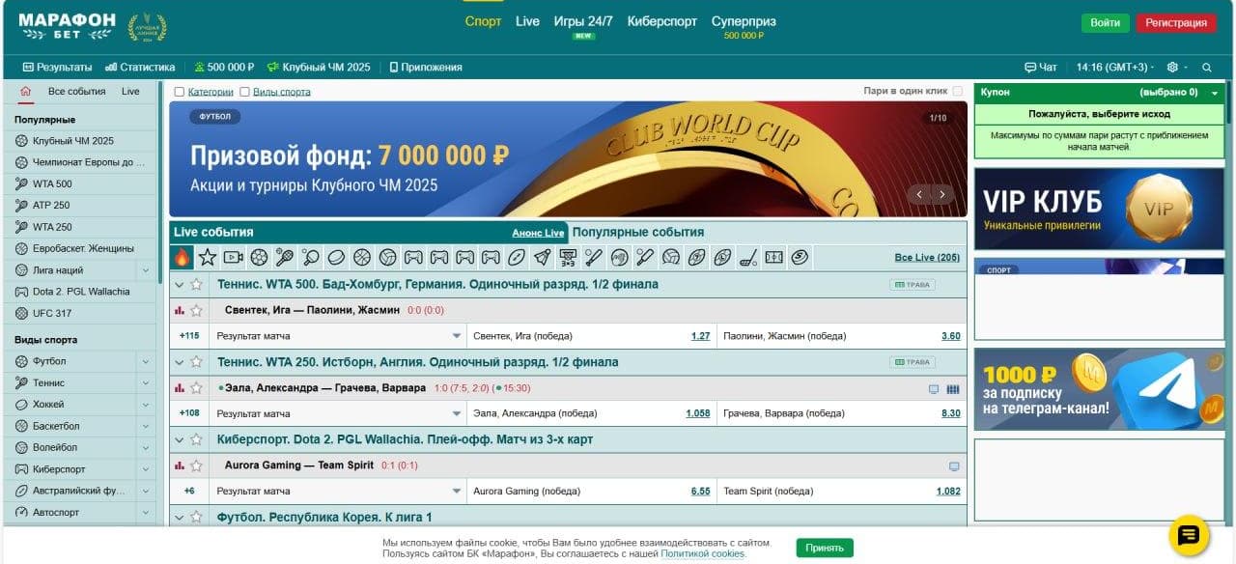Open Игры 24/7 in top navigation
The image size is (1236, 564).
click(583, 21)
